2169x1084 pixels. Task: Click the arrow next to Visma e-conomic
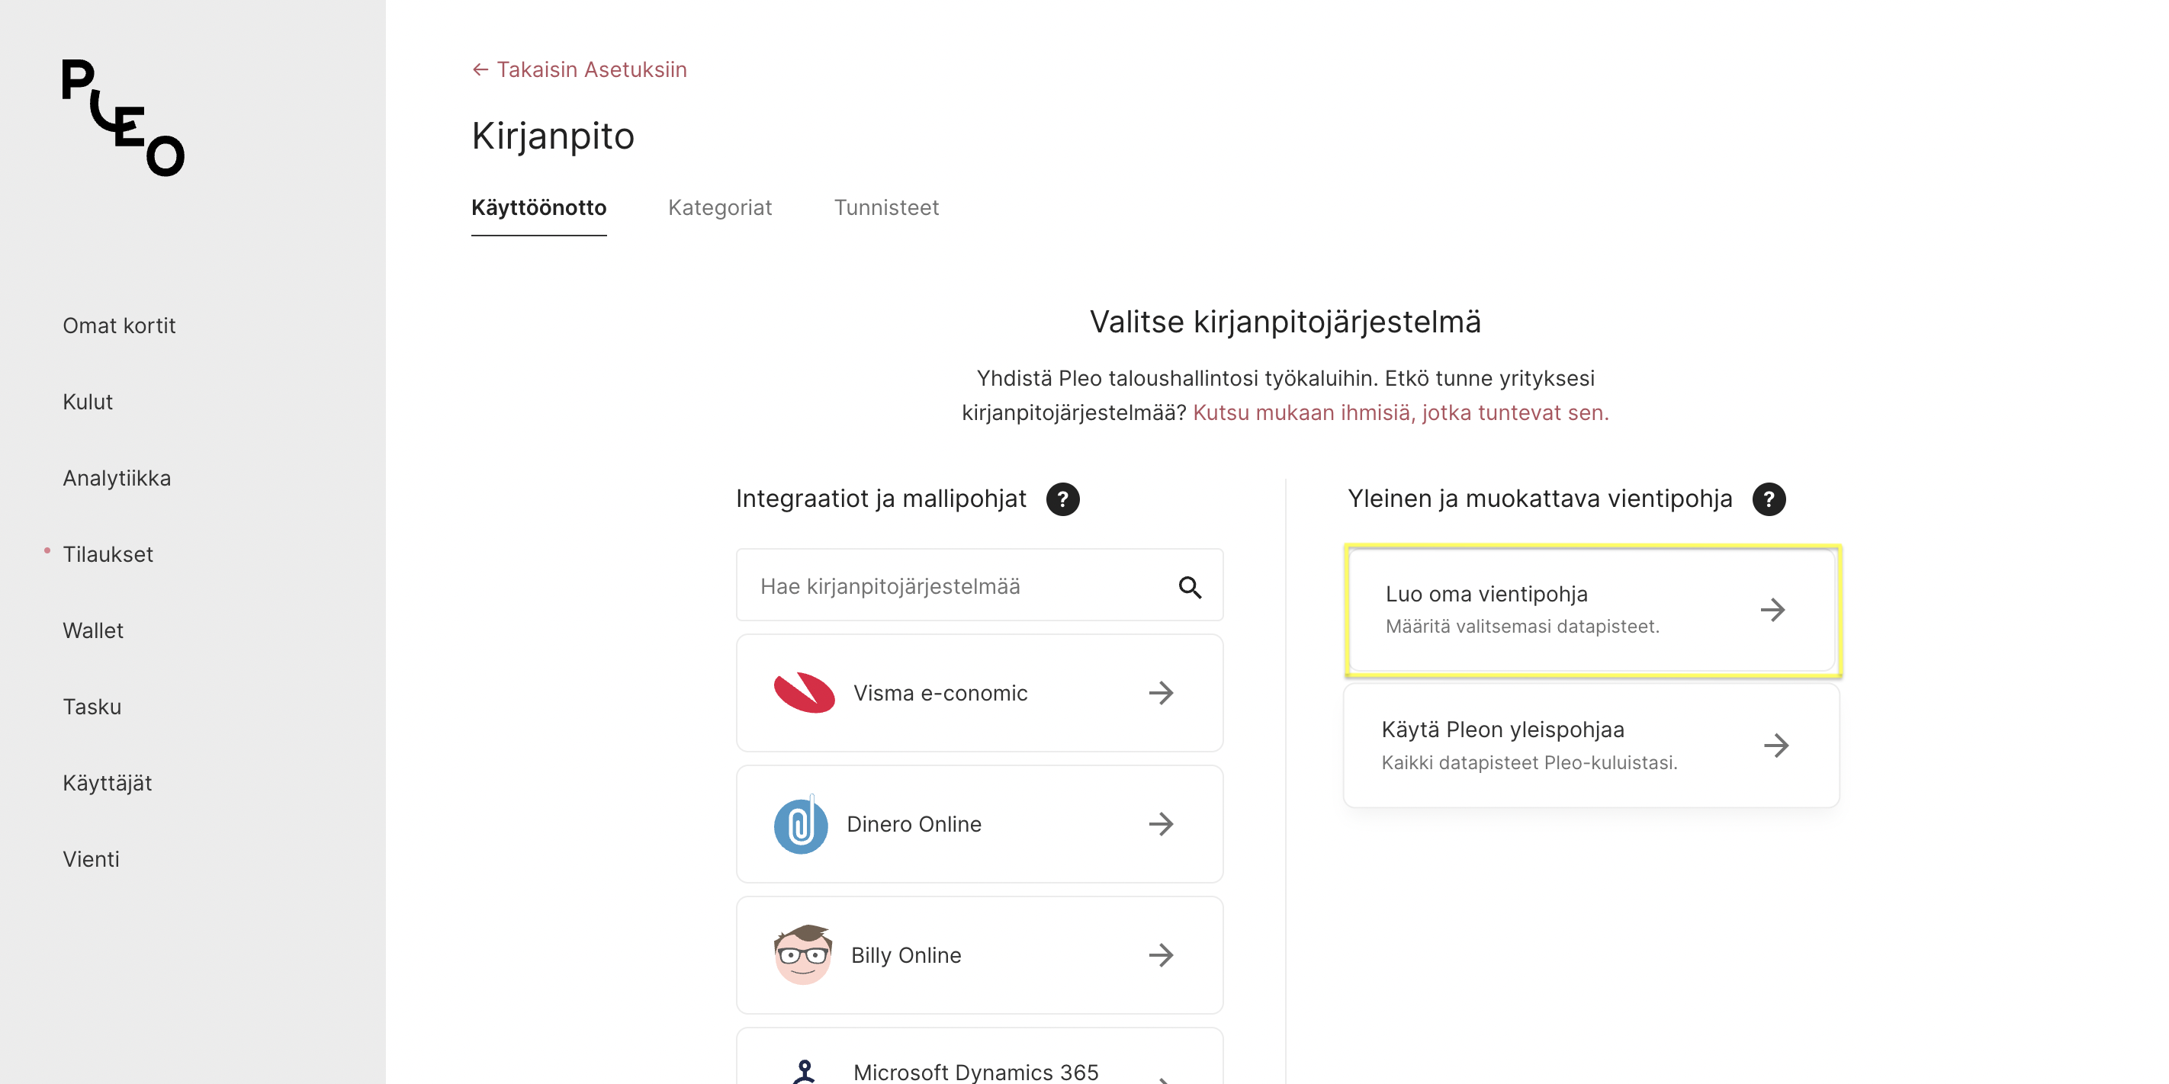[1161, 693]
